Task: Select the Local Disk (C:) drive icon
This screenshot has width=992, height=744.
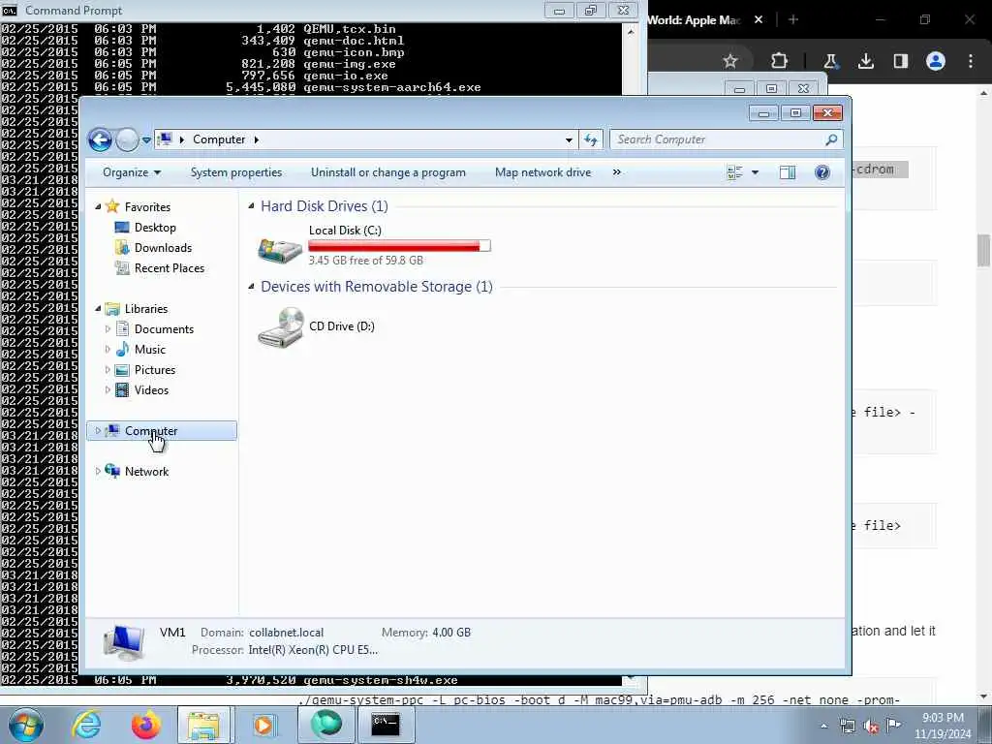Action: point(280,250)
